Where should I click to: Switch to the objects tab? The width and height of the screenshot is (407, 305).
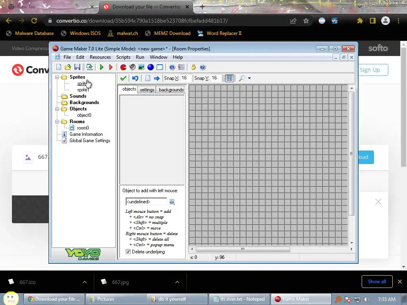[x=129, y=89]
